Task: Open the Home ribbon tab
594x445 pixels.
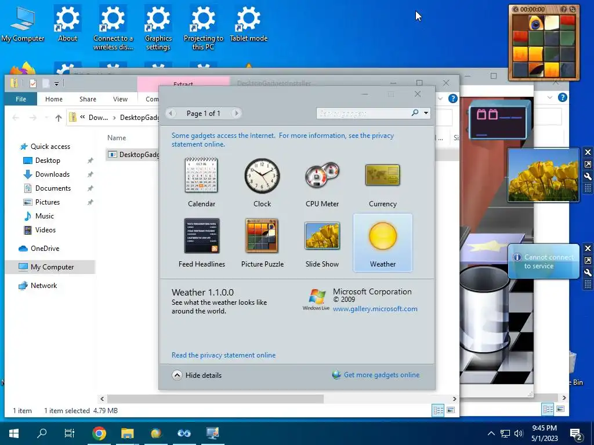Action: point(54,99)
